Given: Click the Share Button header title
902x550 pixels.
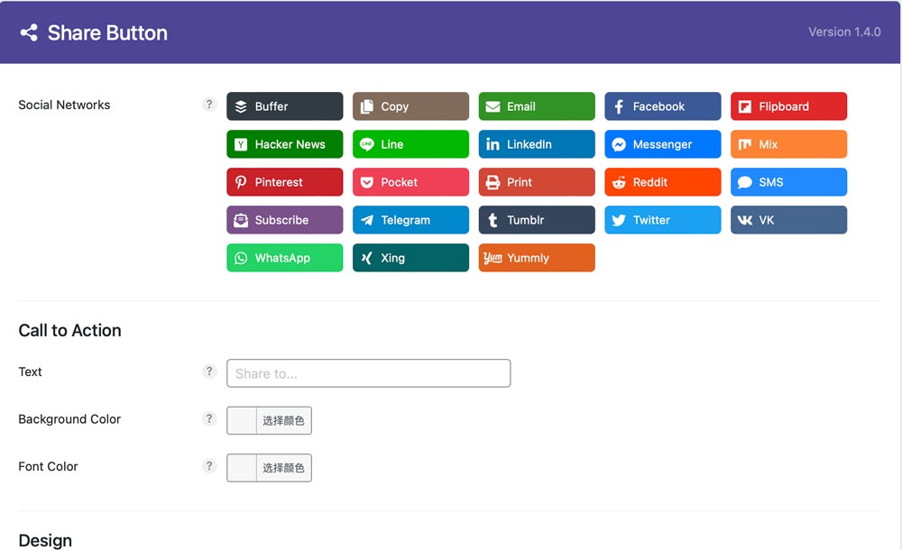Looking at the screenshot, I should coord(107,32).
